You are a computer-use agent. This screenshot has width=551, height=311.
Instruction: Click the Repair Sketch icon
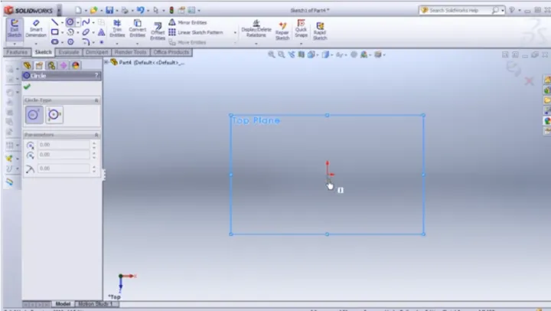pyautogui.click(x=282, y=28)
